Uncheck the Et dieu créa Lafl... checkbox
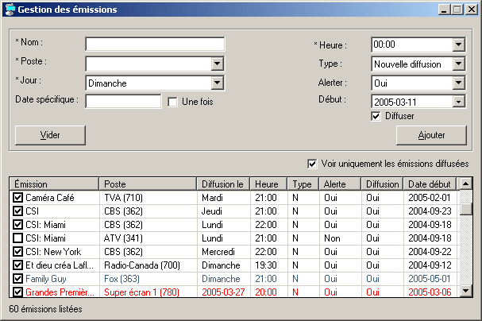The image size is (482, 321). click(x=17, y=265)
